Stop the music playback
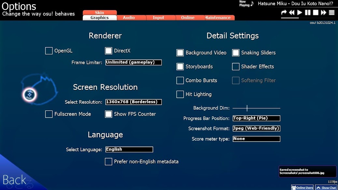 pos(316,13)
